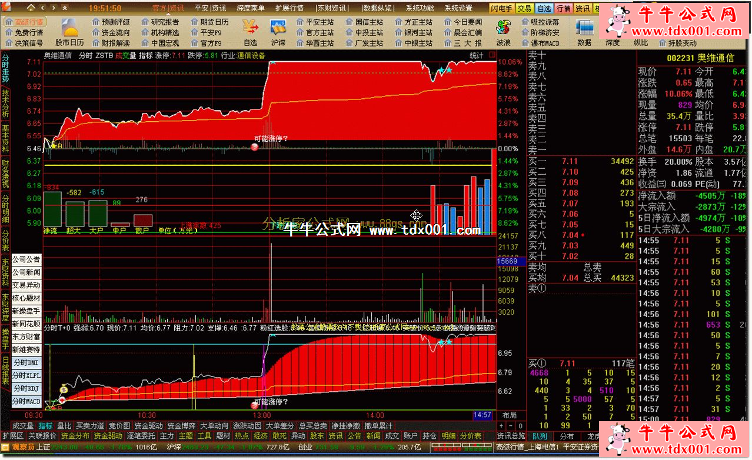Image resolution: width=752 pixels, height=460 pixels.
Task: Click the 行情 quotes button
Action: click(x=564, y=9)
